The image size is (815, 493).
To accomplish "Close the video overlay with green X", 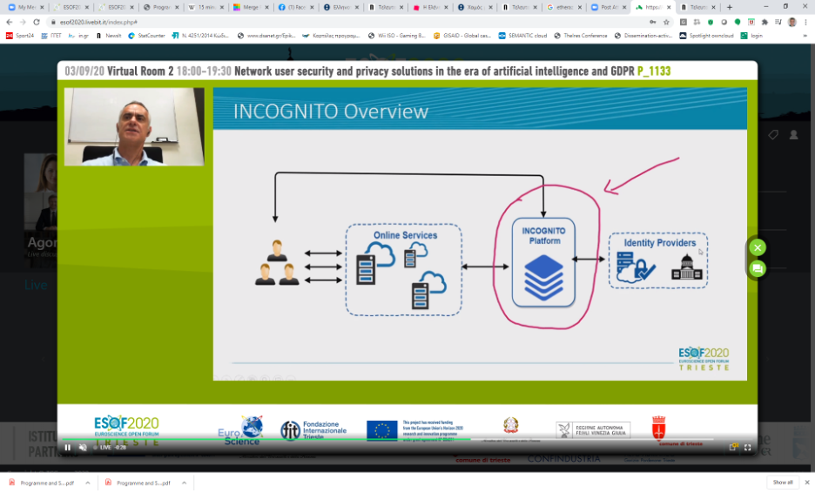I will [x=758, y=247].
